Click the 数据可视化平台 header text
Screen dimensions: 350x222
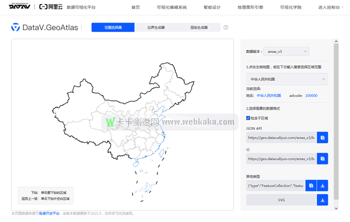coord(81,8)
